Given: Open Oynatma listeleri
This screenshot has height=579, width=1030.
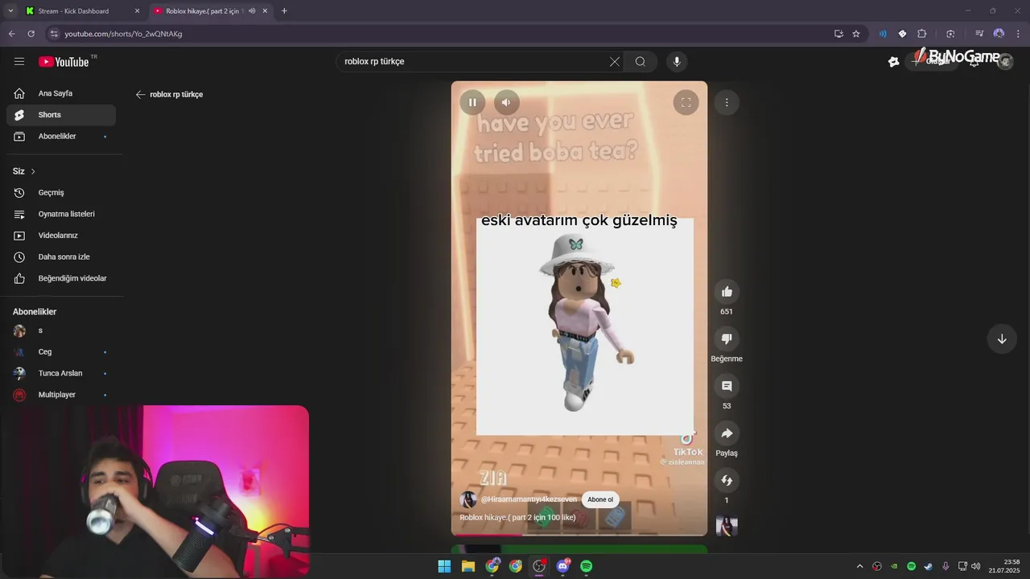Looking at the screenshot, I should coord(61,214).
